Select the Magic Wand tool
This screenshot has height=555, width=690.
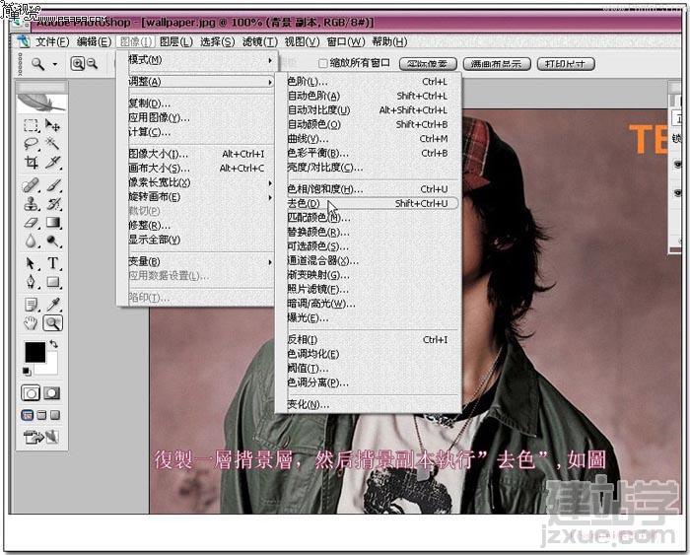pos(53,144)
